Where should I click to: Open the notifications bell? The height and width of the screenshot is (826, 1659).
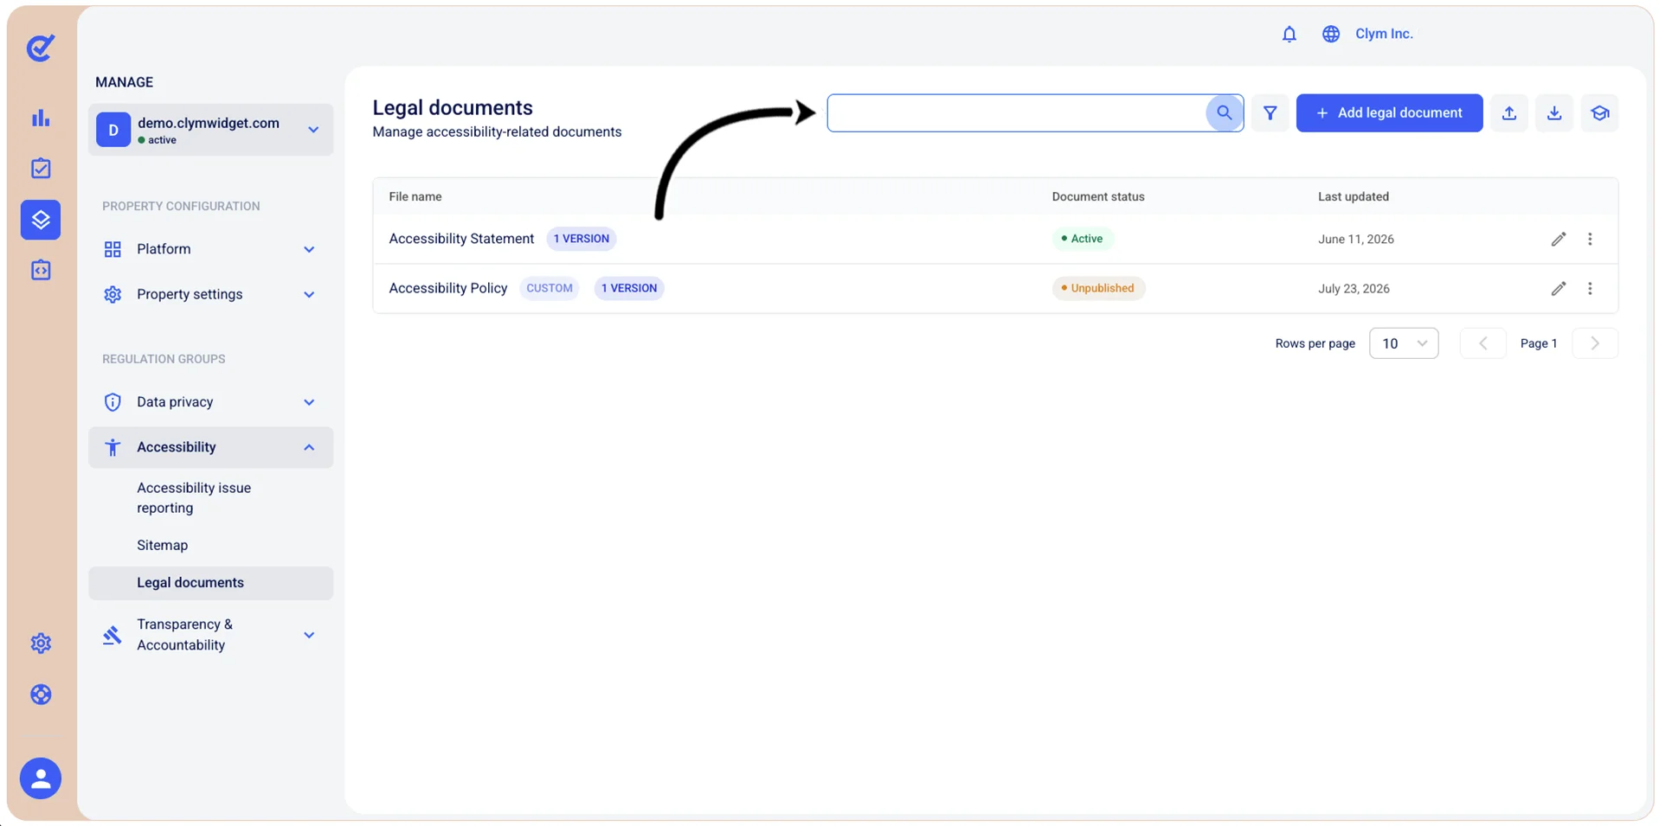pos(1289,34)
